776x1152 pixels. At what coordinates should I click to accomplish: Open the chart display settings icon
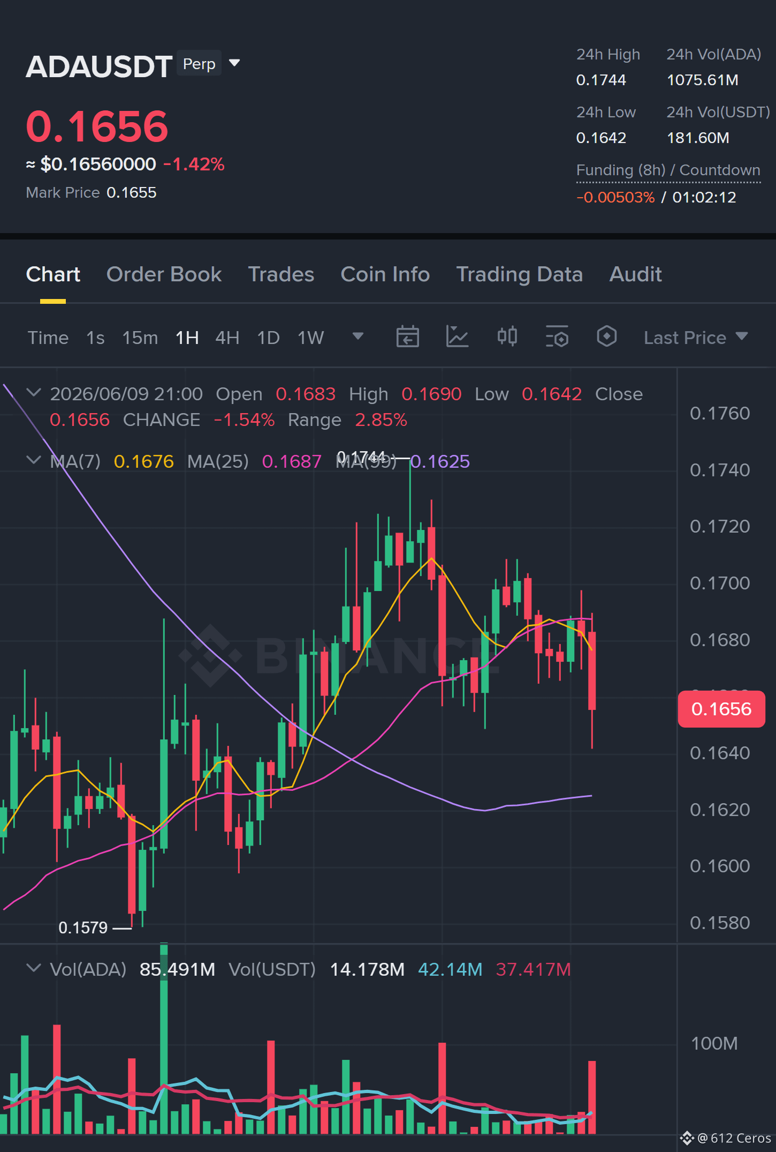click(x=557, y=337)
